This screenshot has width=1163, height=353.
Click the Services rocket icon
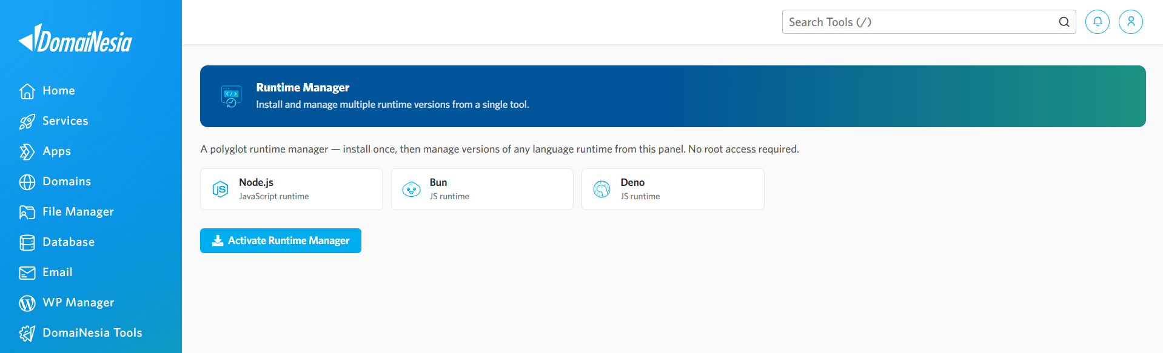coord(27,121)
